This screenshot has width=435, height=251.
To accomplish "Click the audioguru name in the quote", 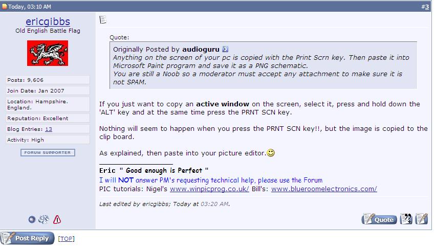I will click(x=201, y=49).
